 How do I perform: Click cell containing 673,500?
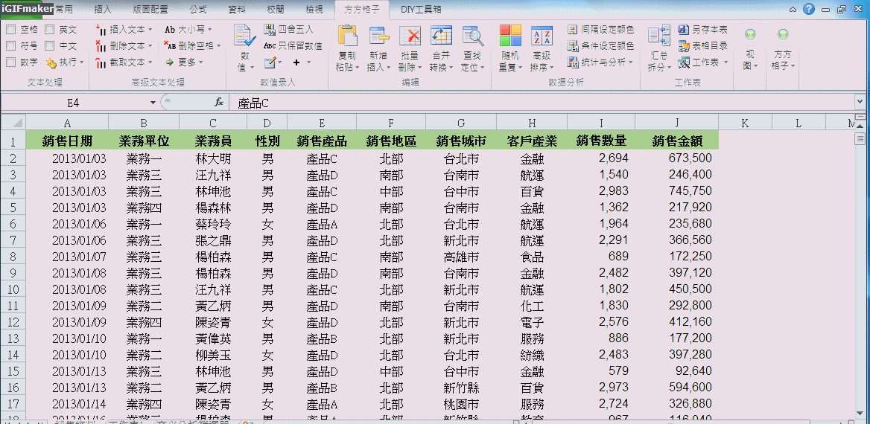pyautogui.click(x=677, y=158)
